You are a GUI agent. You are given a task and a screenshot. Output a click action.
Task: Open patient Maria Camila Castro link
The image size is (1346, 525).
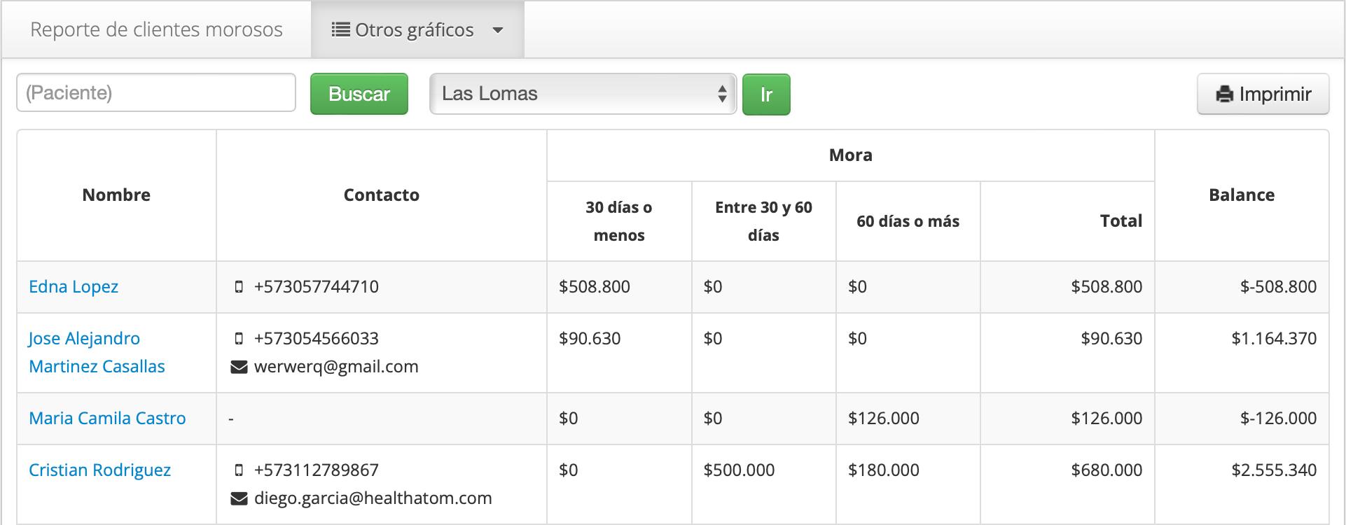[107, 419]
